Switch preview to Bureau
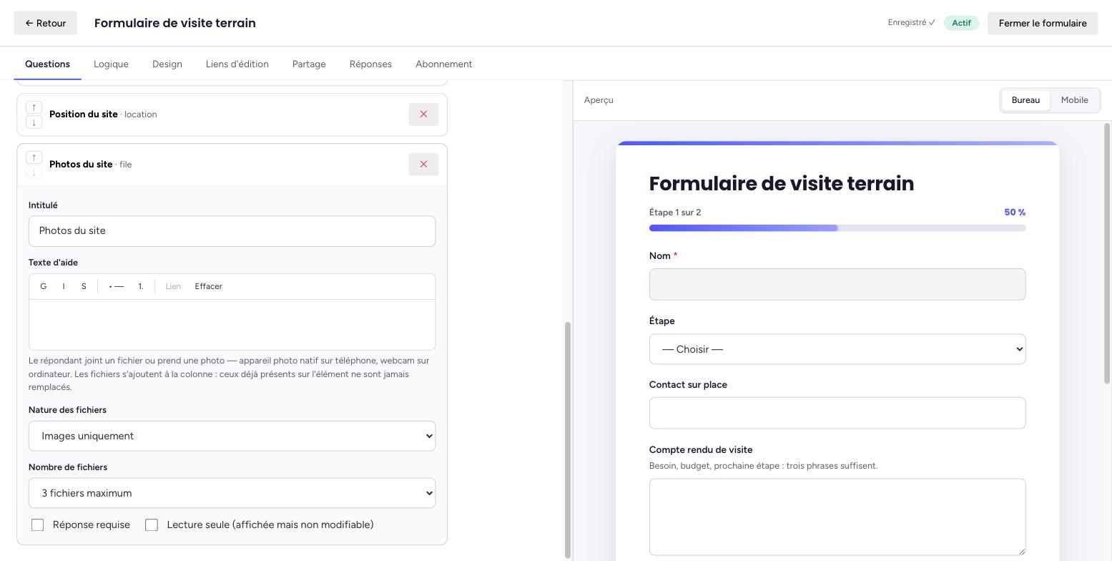This screenshot has height=561, width=1112. 1025,100
